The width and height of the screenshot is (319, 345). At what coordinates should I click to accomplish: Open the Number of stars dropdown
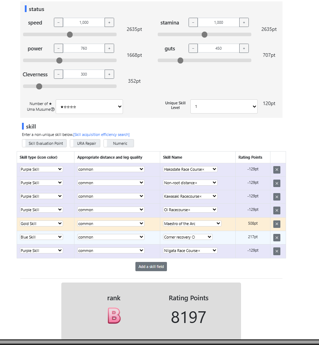point(89,107)
